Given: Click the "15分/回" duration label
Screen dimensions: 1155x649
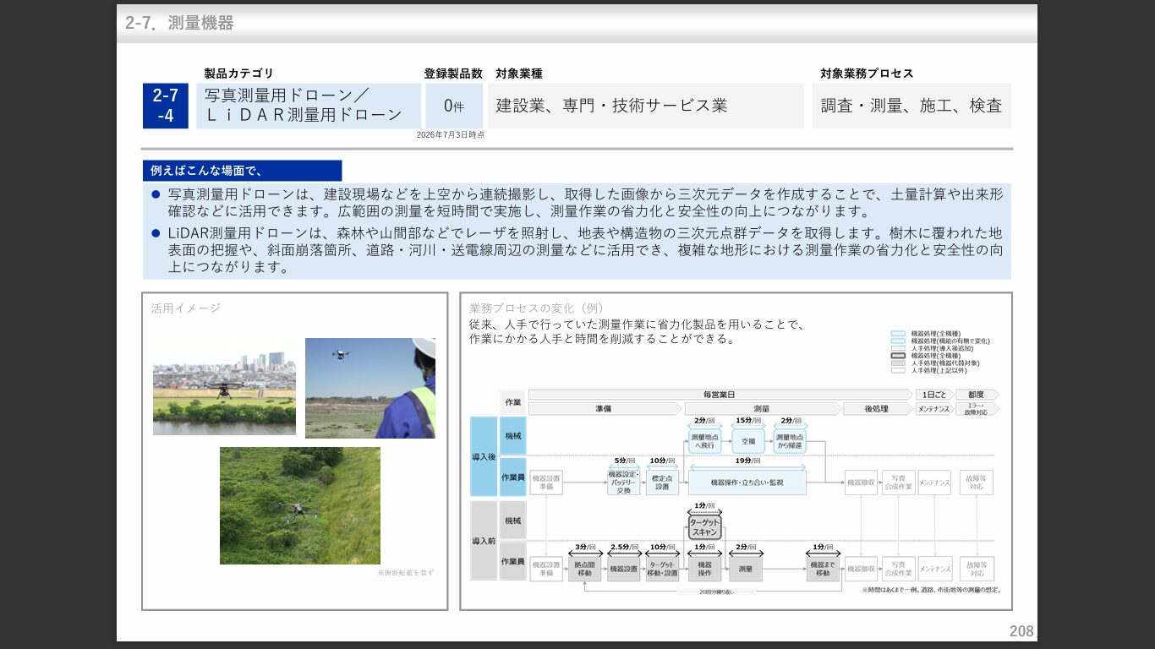Looking at the screenshot, I should point(747,421).
